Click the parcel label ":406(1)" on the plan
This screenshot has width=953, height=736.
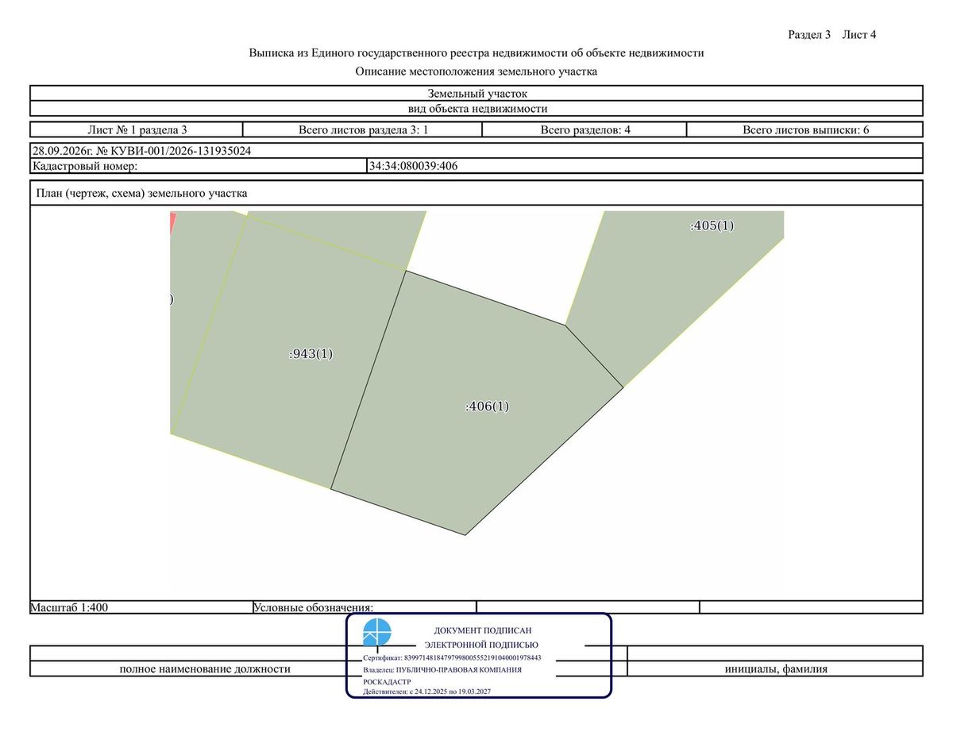(x=487, y=407)
